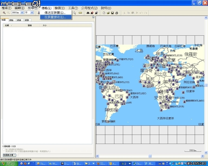This screenshot has height=166, width=208.
Task: Open the map detail level dropdown
Action: (x=32, y=13)
